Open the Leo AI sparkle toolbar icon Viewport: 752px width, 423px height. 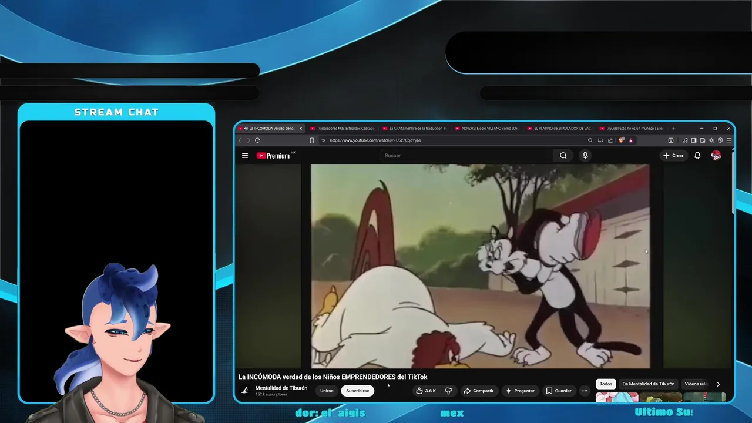[711, 140]
